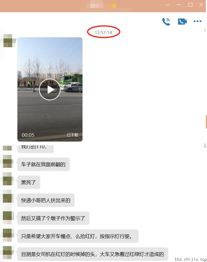Screen dimensions: 207x262
Task: Click the avatar beside the 快递小哥 message
Action: point(7,196)
